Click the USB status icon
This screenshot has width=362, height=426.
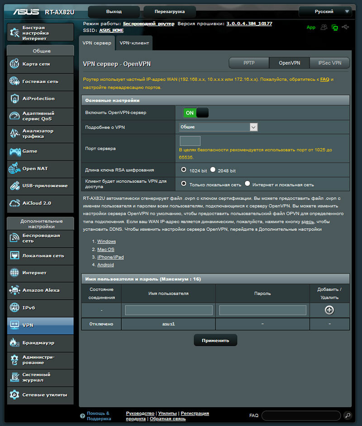(345, 27)
